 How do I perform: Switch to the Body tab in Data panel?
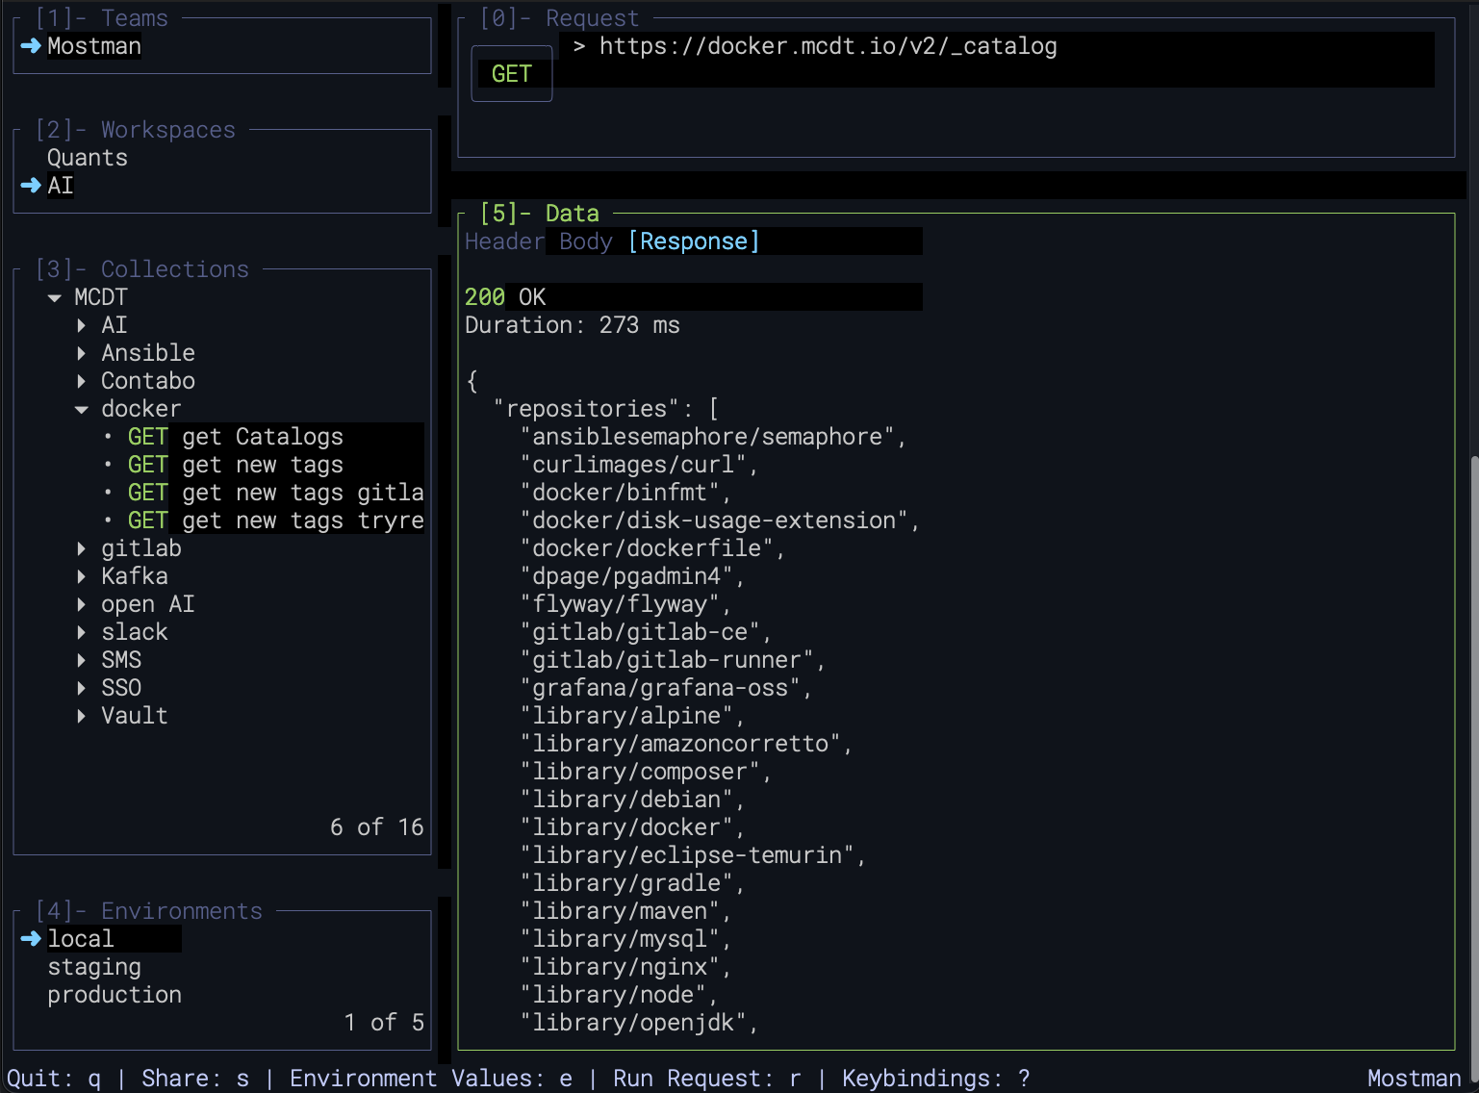(x=584, y=241)
